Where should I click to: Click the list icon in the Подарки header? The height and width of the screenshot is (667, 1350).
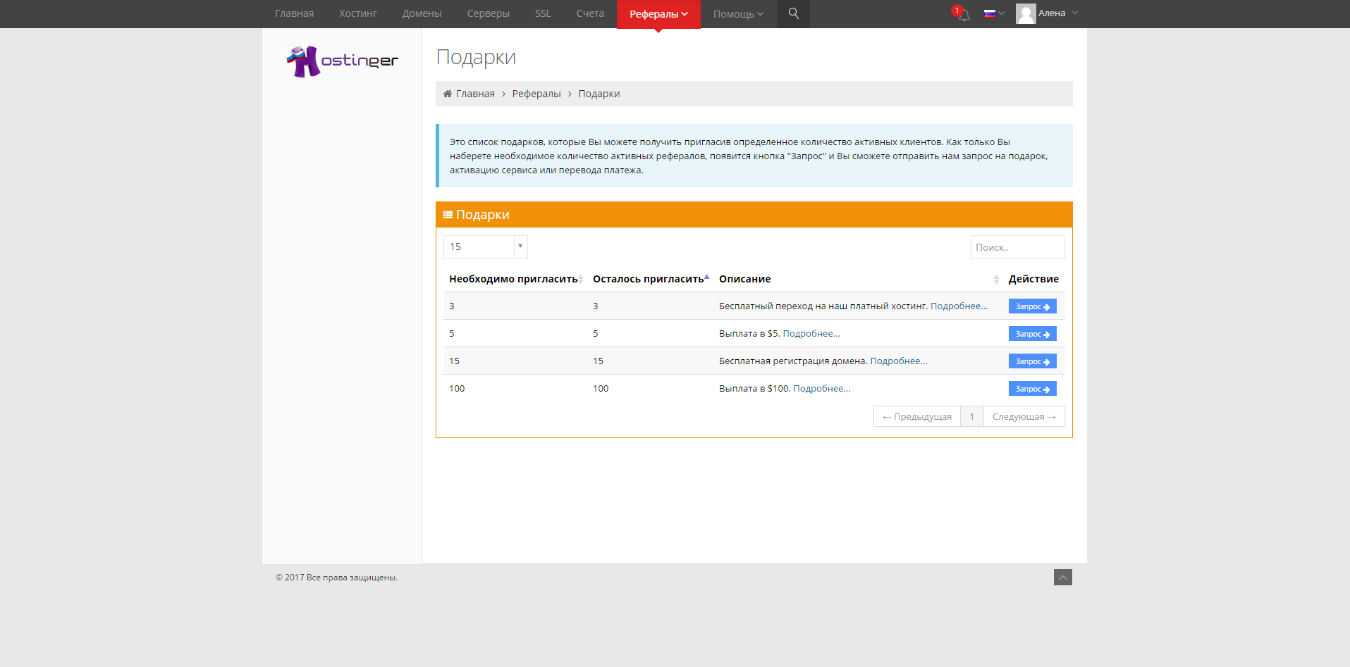tap(448, 214)
